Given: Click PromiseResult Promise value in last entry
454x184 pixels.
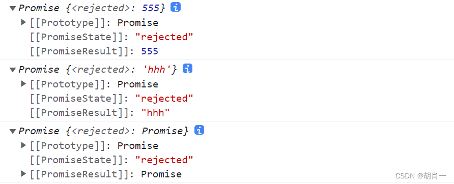Looking at the screenshot, I should 161,174.
